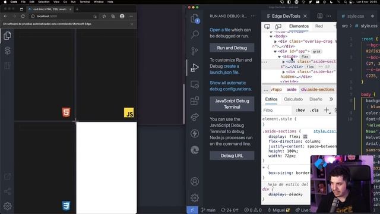Click the Debug URL button
The width and height of the screenshot is (380, 214).
[x=232, y=156]
